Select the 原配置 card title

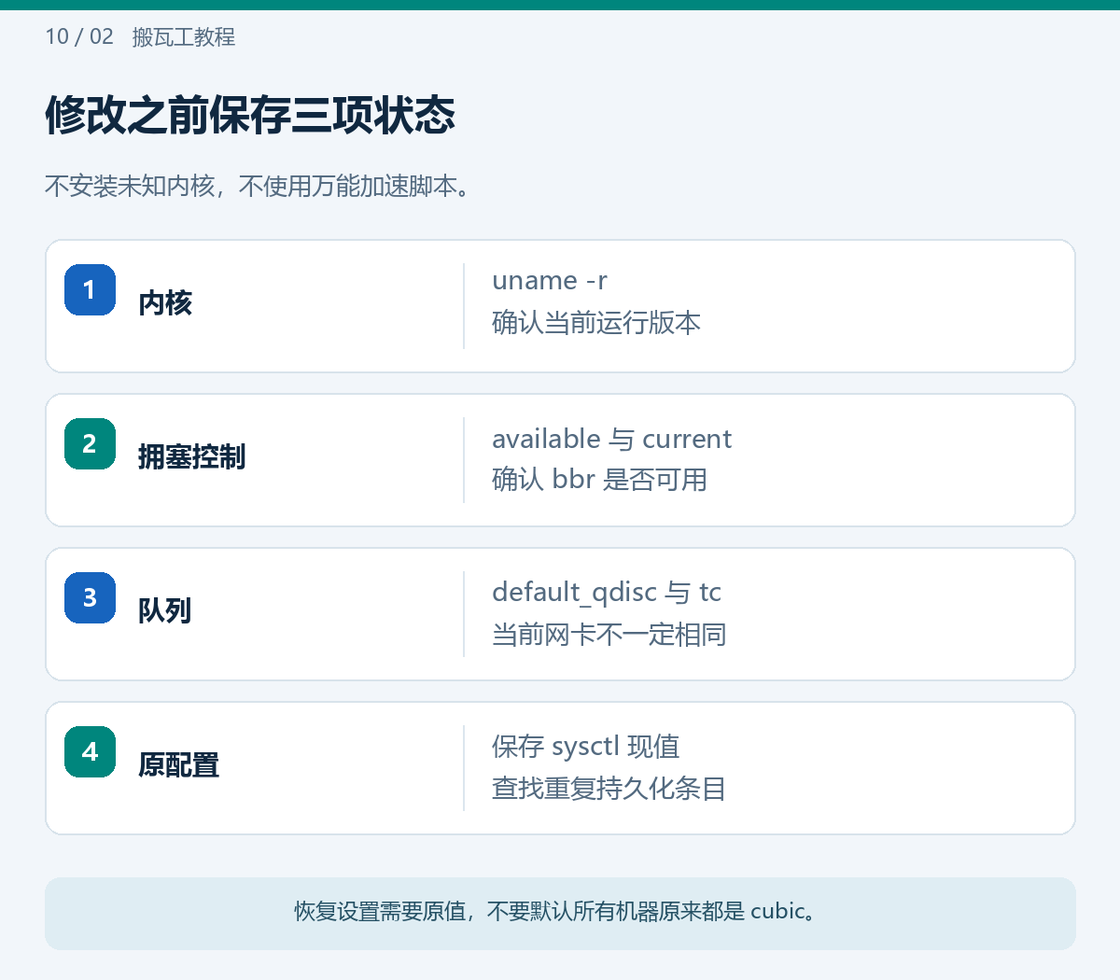tap(179, 765)
